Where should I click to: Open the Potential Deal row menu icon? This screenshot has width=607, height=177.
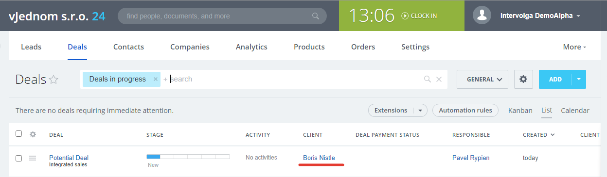pyautogui.click(x=33, y=158)
